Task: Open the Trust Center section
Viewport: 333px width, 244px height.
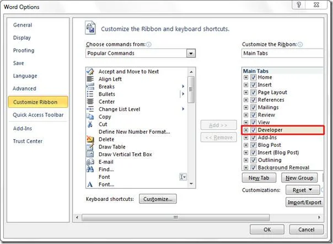Action: 28,141
